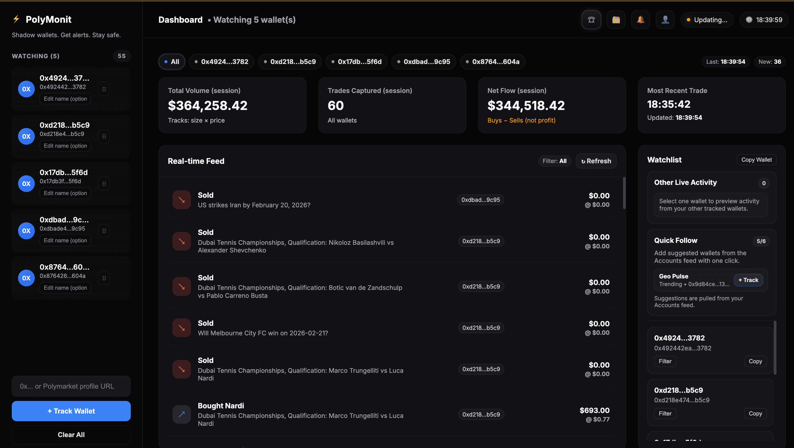Open the user profile icon
794x448 pixels.
point(665,20)
